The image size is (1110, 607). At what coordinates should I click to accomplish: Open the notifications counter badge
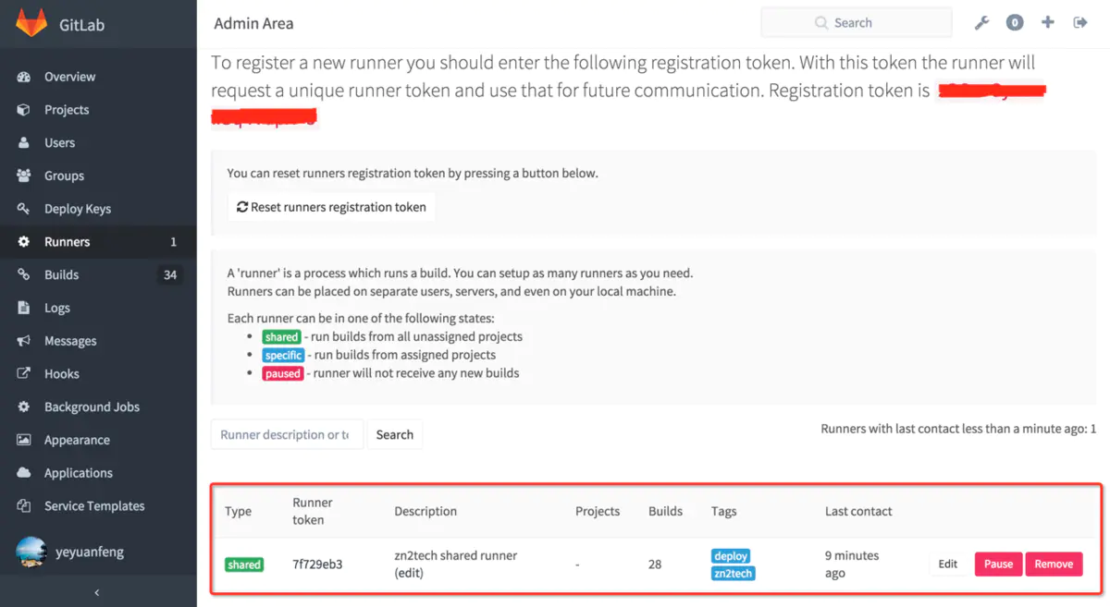coord(1015,23)
